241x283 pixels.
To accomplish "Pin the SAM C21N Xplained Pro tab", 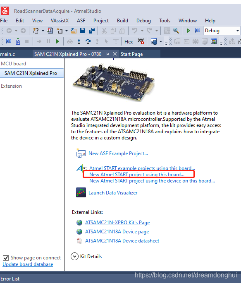I will [x=107, y=54].
